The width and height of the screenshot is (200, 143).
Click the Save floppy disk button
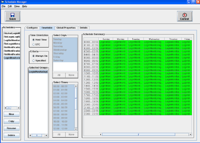pos(13,16)
